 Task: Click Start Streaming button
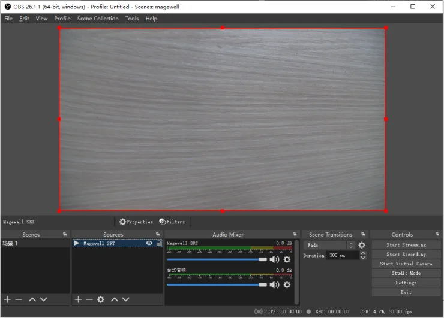point(406,245)
